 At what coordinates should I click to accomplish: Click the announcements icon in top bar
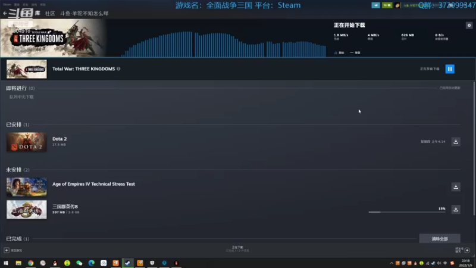pos(375,5)
